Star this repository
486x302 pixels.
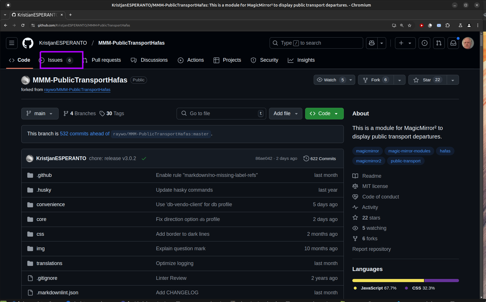coord(427,80)
